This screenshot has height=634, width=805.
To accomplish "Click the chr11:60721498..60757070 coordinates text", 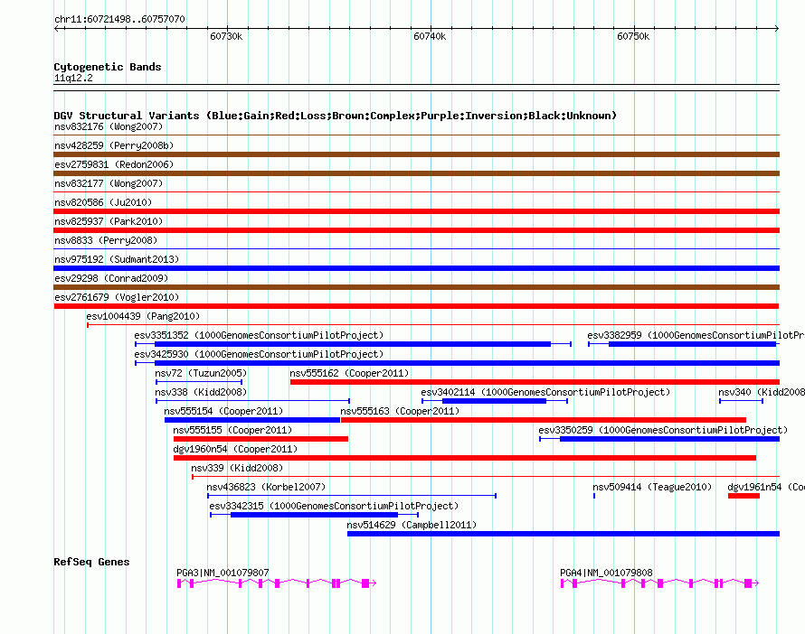I will [x=119, y=19].
